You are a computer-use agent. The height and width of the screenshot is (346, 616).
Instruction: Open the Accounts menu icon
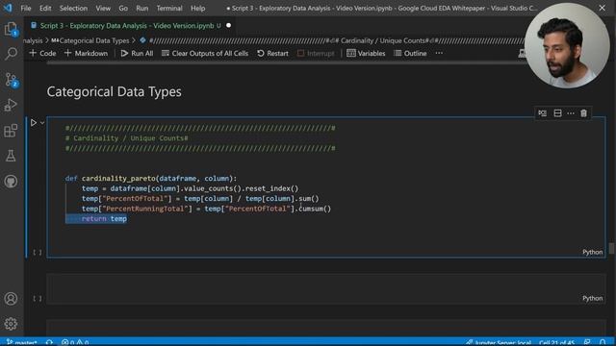pyautogui.click(x=11, y=299)
